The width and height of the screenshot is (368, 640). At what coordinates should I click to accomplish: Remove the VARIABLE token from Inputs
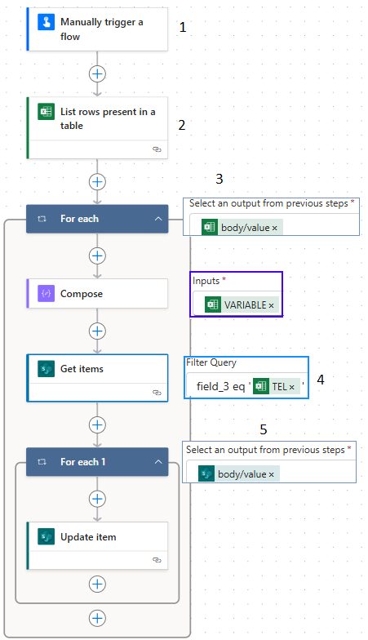point(271,305)
